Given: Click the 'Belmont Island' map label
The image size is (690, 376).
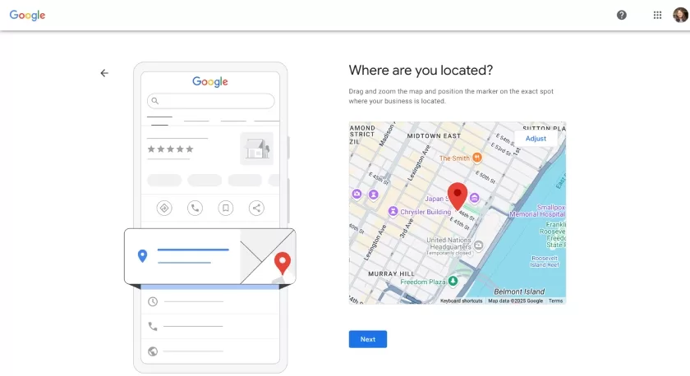Looking at the screenshot, I should [x=519, y=291].
